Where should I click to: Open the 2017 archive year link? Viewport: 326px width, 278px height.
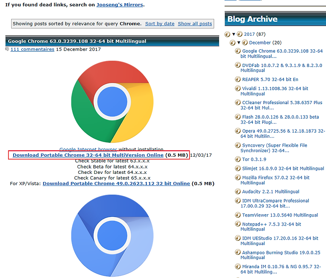(x=249, y=34)
